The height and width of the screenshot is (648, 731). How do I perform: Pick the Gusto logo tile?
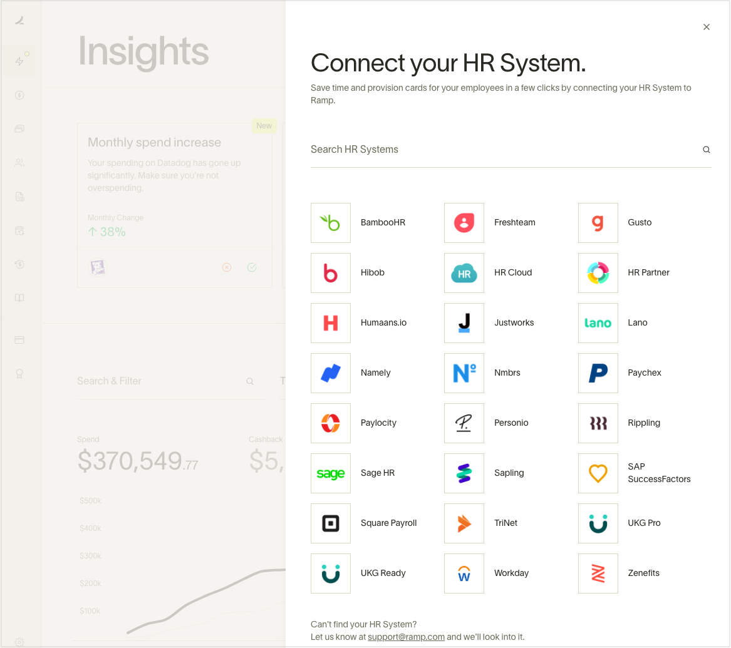point(598,223)
